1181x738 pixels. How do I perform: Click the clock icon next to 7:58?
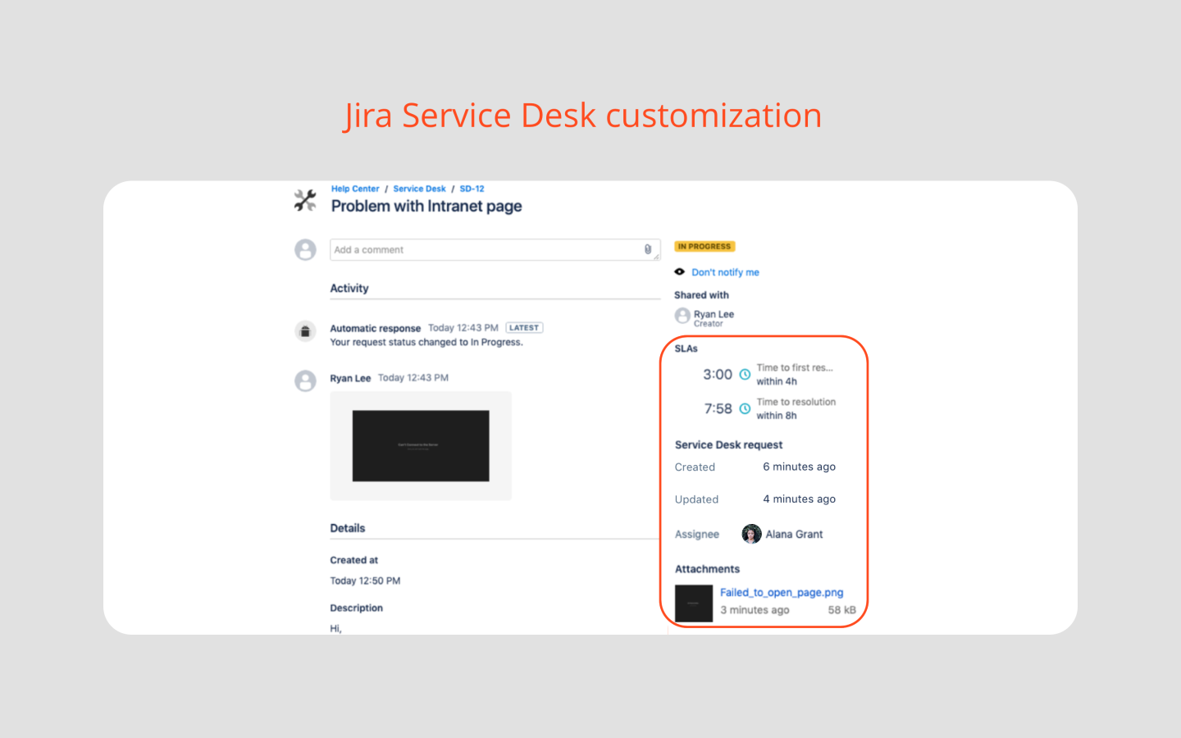[745, 408]
